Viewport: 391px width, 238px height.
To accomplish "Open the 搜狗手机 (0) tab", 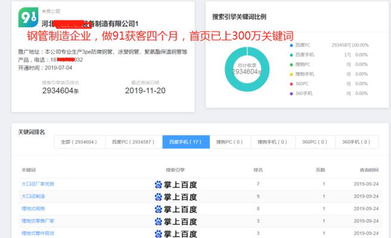I will pyautogui.click(x=273, y=142).
